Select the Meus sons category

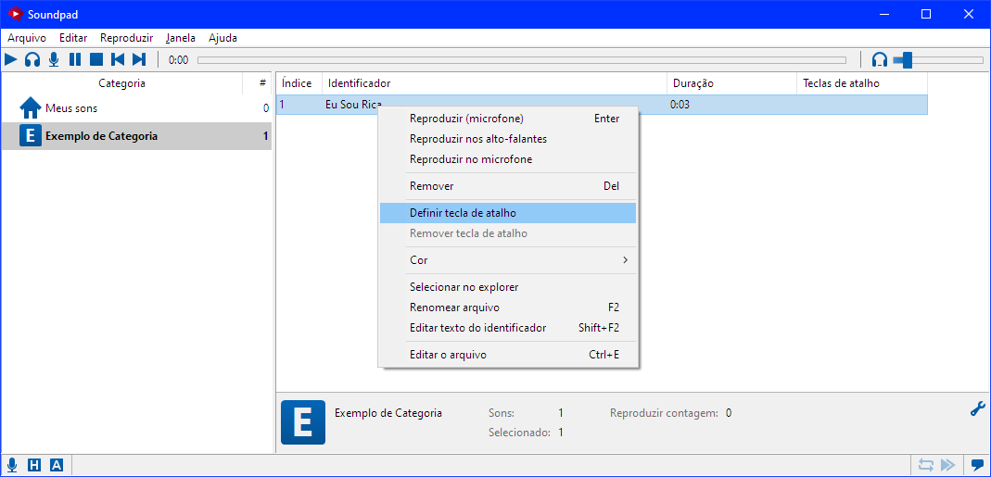[x=71, y=108]
